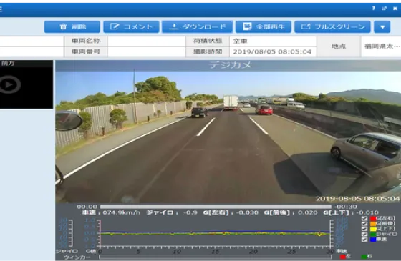Click the red 左 blinker legend swatch
The height and width of the screenshot is (261, 401).
(x=343, y=257)
